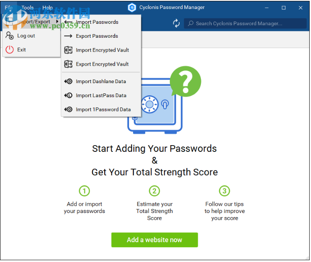Click 'Get Your Total Strength Score' heading
311x262 pixels.
pos(155,172)
